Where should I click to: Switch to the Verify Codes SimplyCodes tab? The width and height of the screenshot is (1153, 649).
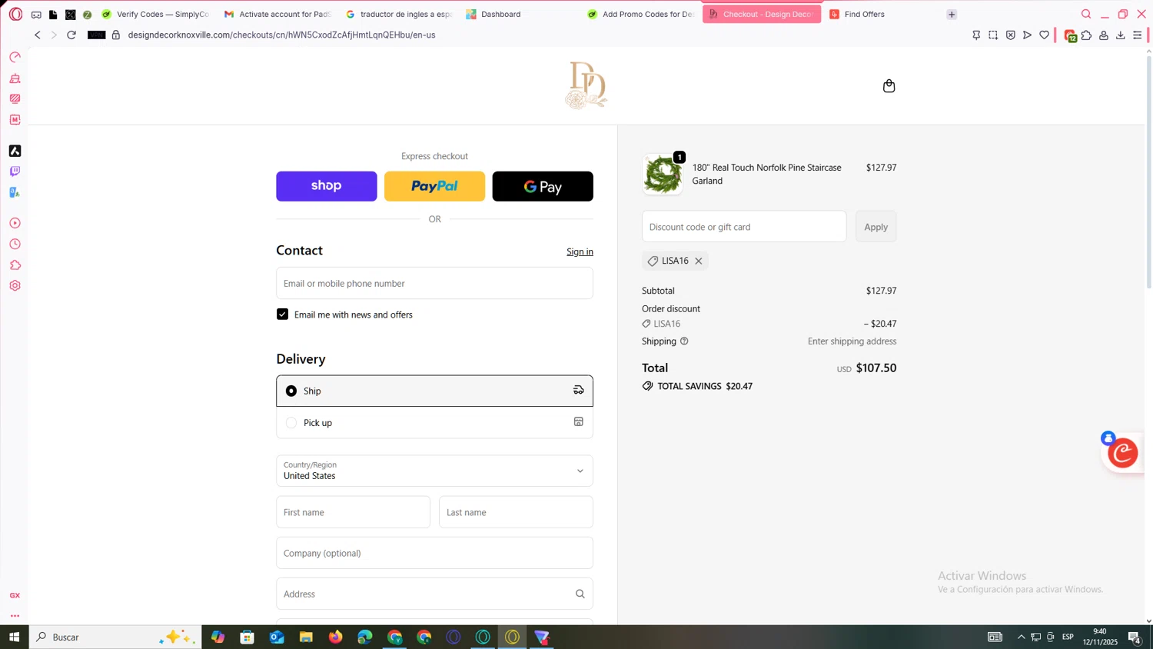click(156, 14)
